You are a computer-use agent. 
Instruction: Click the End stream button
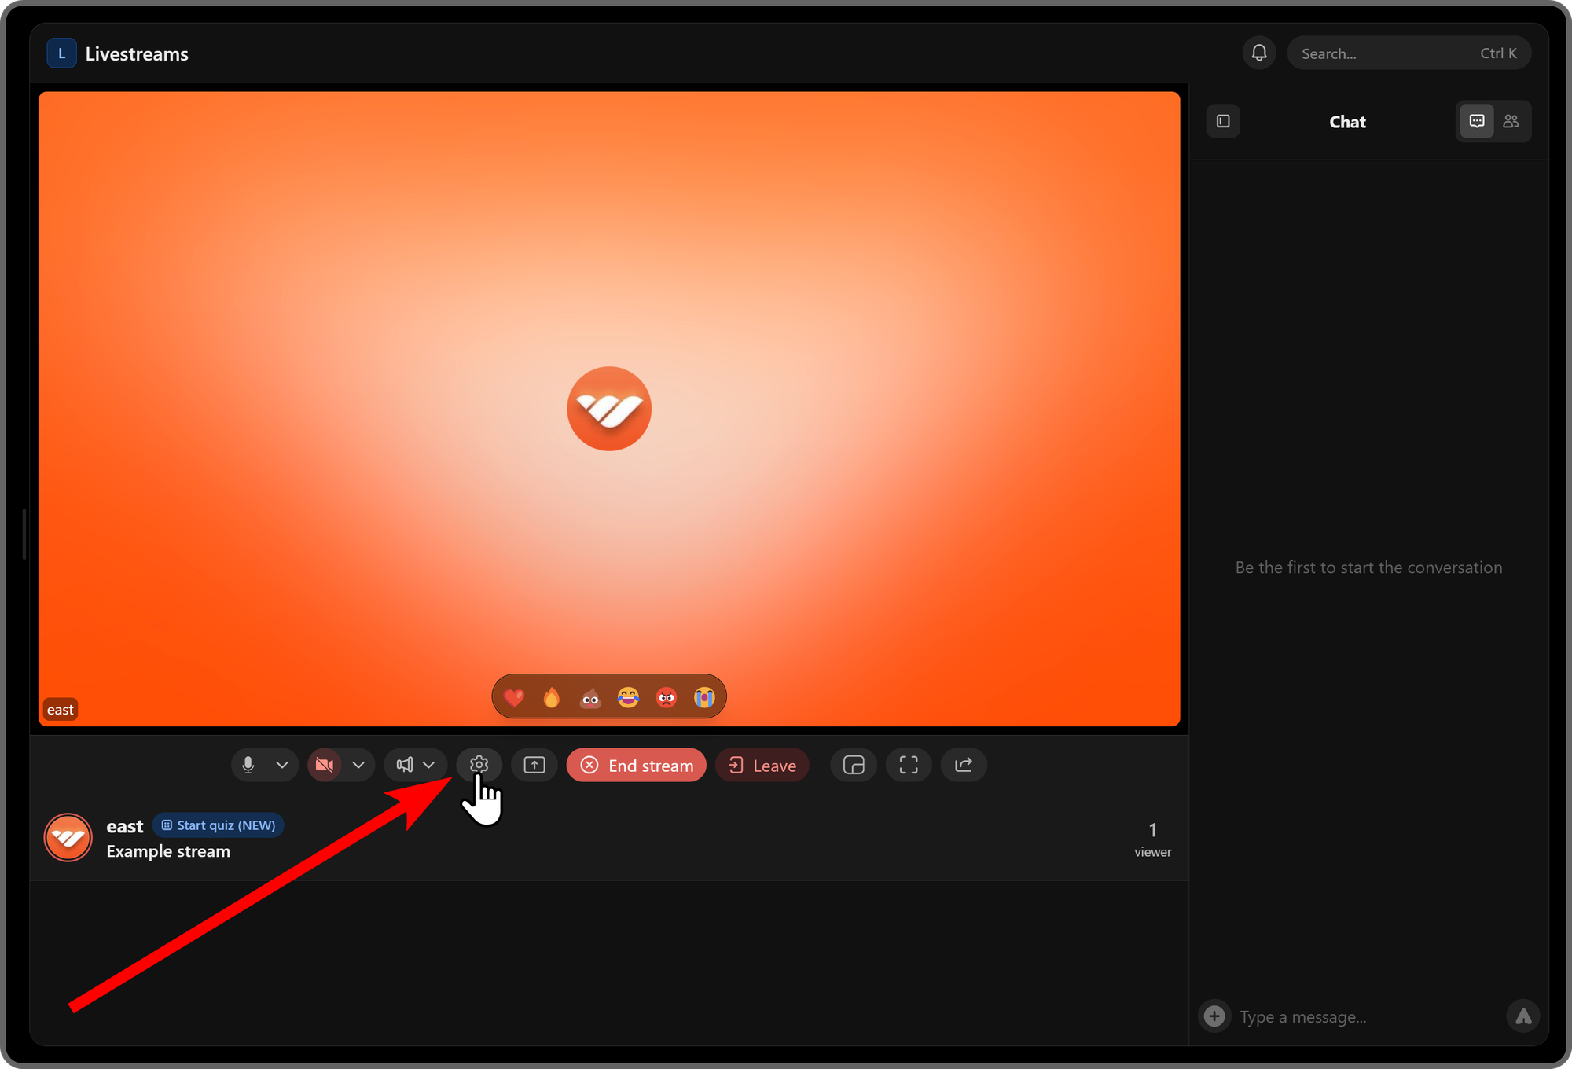pos(636,765)
